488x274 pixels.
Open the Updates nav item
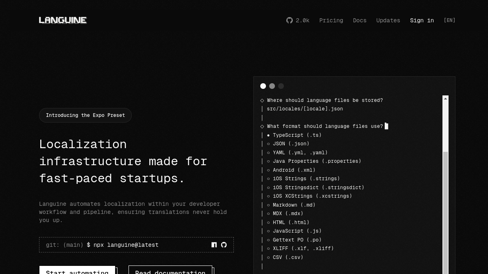coord(388,20)
